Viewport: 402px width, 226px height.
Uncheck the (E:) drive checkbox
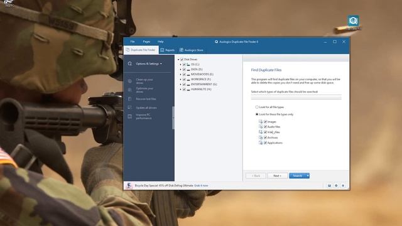(184, 74)
